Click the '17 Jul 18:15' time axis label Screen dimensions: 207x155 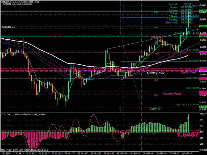click(x=109, y=153)
